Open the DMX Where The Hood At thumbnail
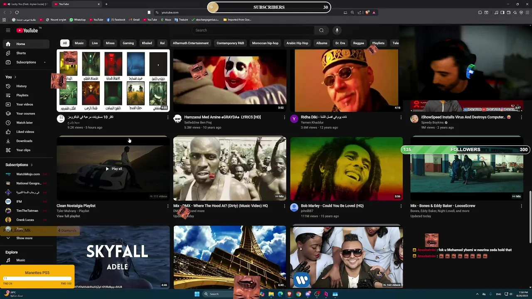 [230, 169]
